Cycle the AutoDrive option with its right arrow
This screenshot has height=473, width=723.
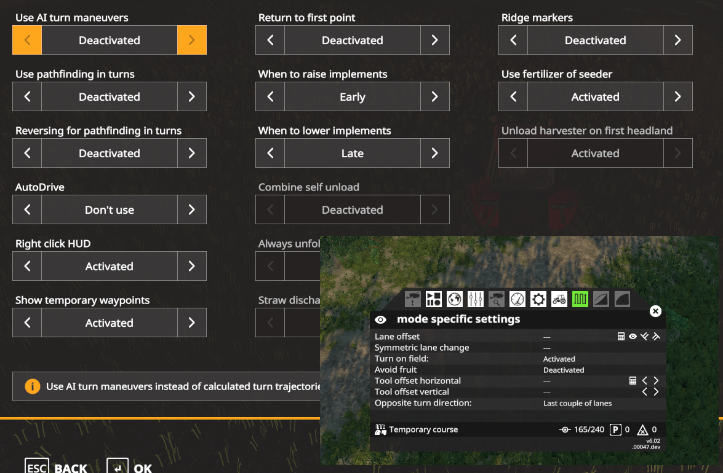point(192,209)
